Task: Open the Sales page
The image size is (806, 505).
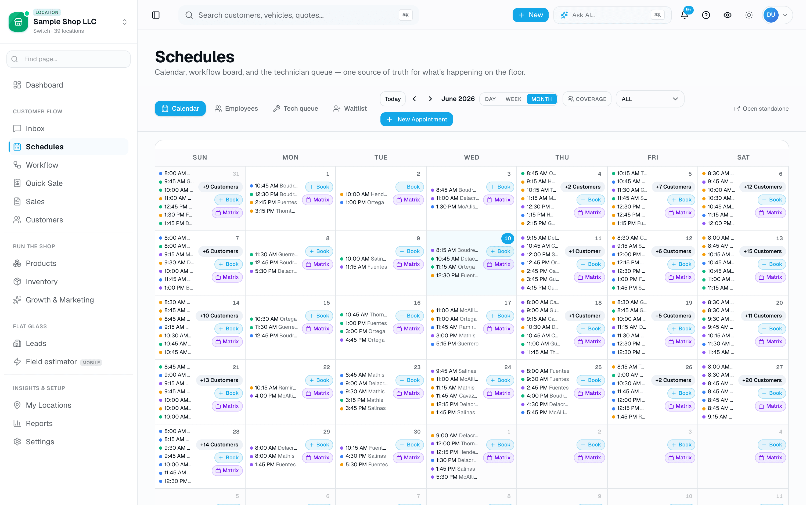Action: point(69,201)
